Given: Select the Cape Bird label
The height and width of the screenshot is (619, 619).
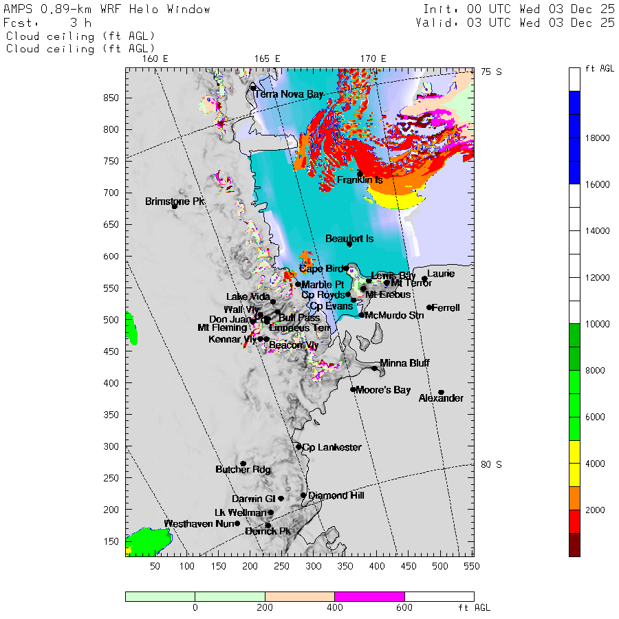Looking at the screenshot, I should pos(321,269).
